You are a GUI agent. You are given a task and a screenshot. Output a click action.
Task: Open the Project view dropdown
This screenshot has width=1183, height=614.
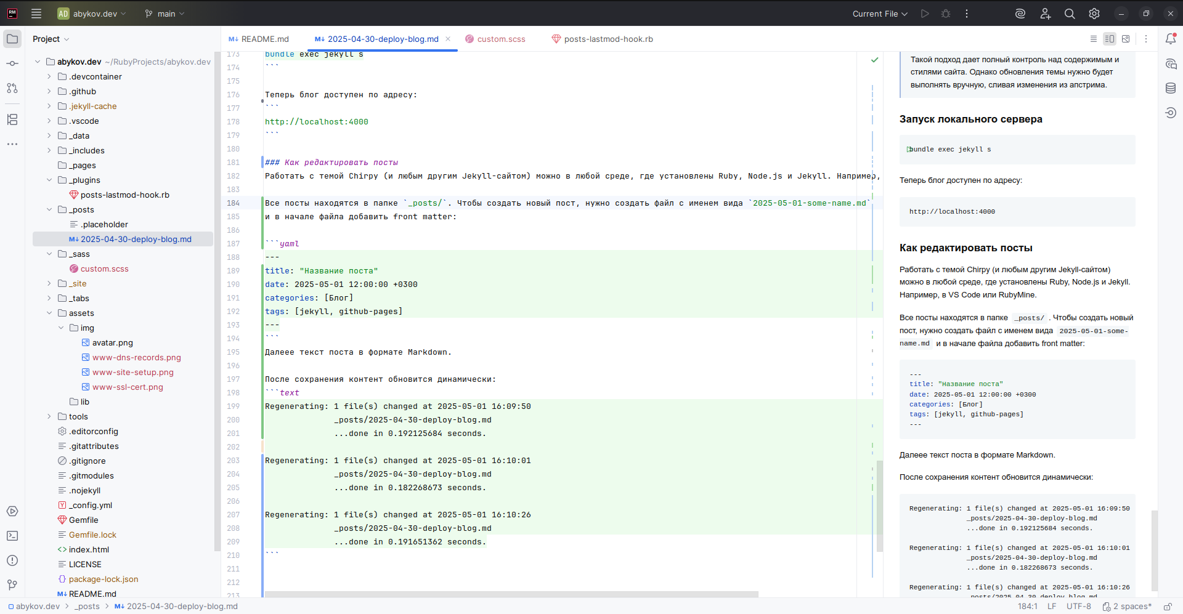pyautogui.click(x=51, y=39)
